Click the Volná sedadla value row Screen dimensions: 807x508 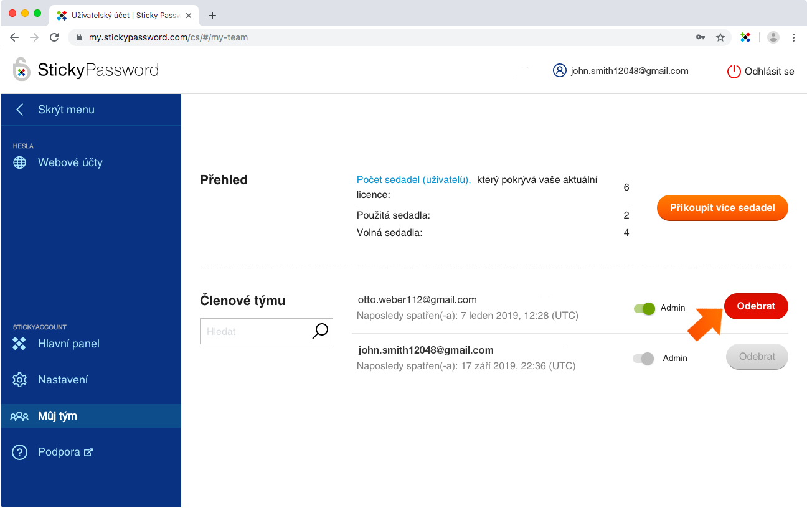[493, 233]
